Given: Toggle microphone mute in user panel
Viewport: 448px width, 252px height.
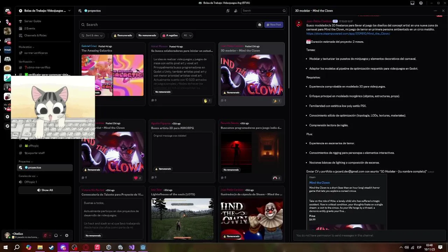Looking at the screenshot, I should pos(45,236).
